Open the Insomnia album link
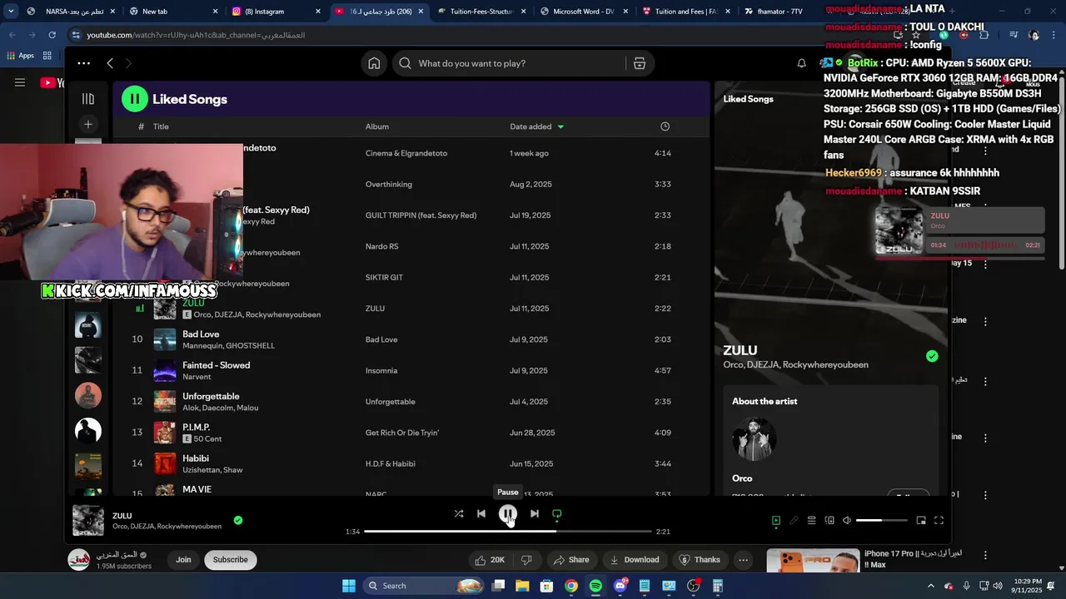Image resolution: width=1066 pixels, height=599 pixels. [381, 370]
